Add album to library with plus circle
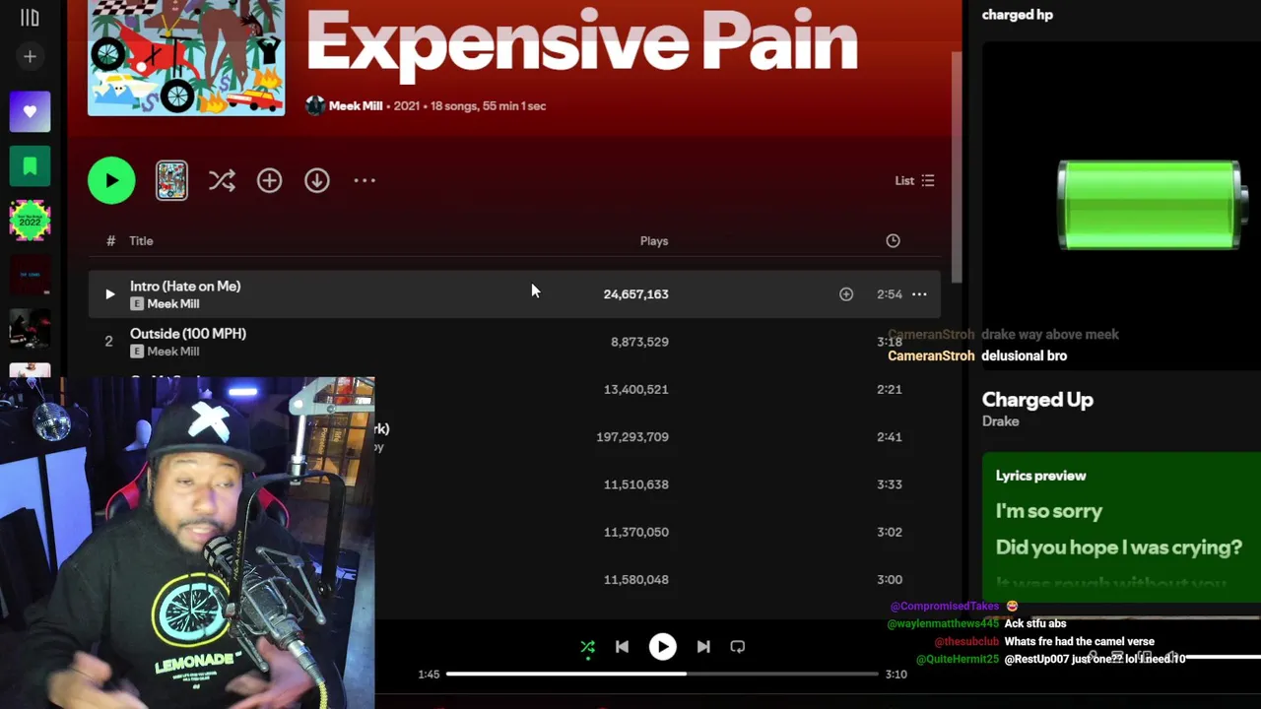 269,180
